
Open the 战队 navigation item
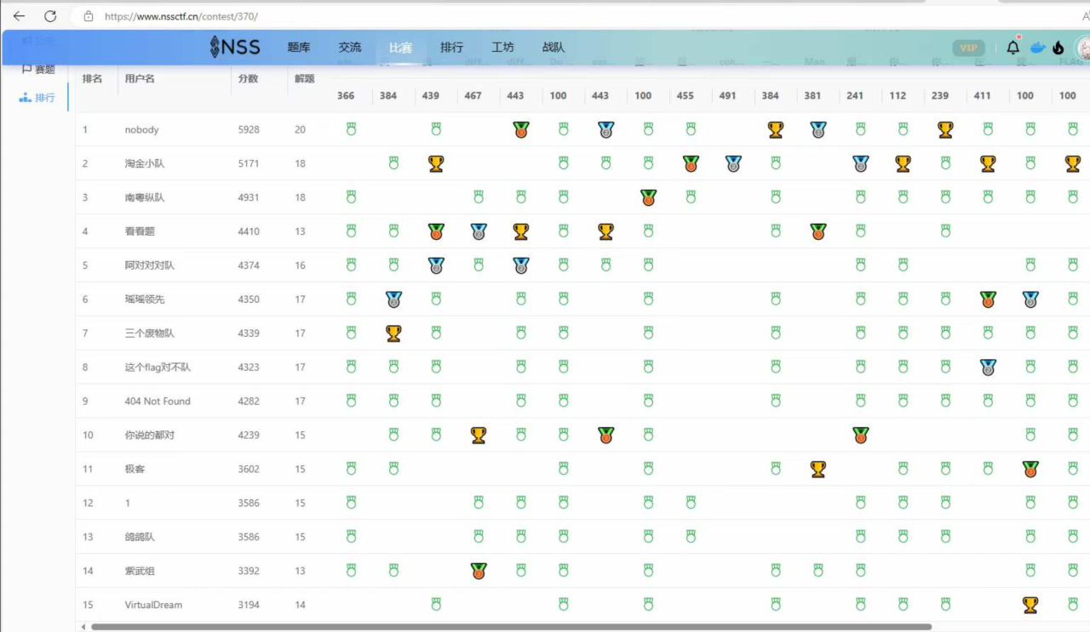click(554, 48)
